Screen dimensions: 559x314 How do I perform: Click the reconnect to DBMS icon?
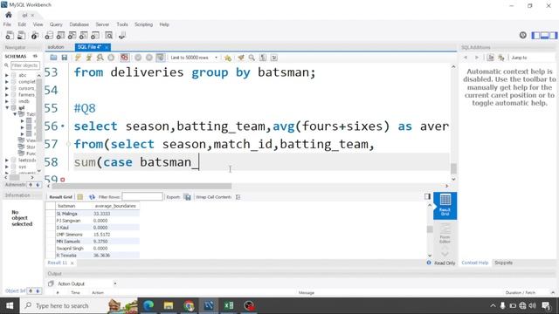pyautogui.click(x=122, y=35)
